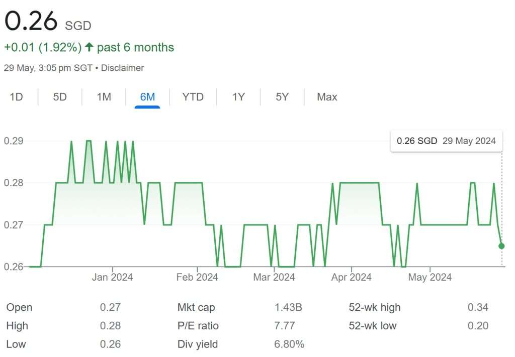515x357 pixels.
Task: Select the chart endpoint dot on the price line
Action: [x=500, y=246]
